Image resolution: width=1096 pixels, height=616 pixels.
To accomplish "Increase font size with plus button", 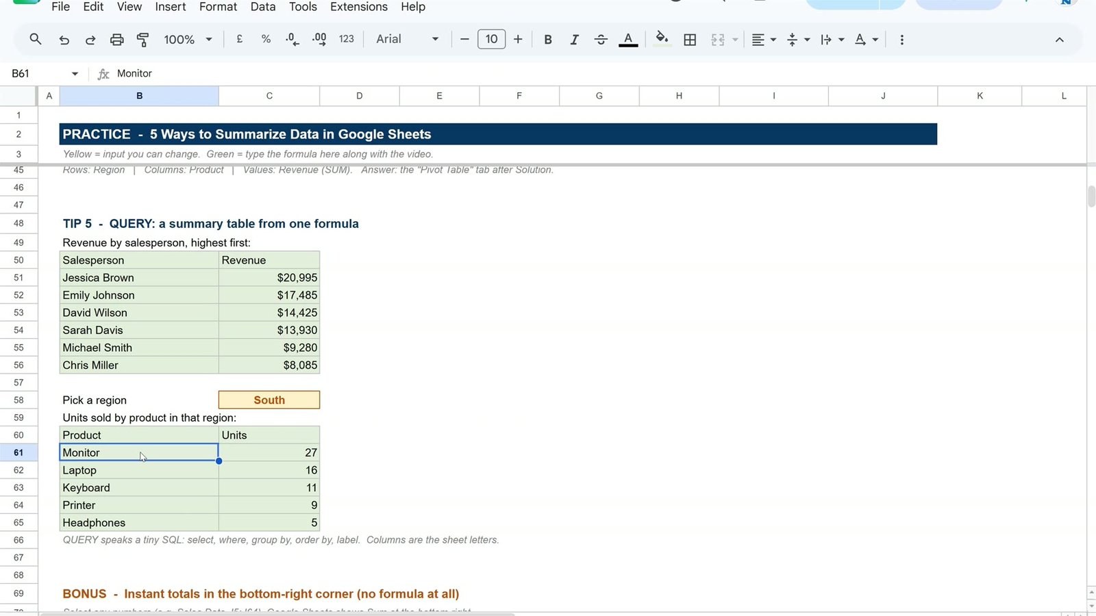I will click(x=518, y=39).
